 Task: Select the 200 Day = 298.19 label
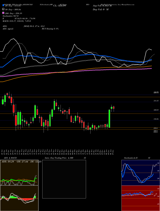[13, 13]
